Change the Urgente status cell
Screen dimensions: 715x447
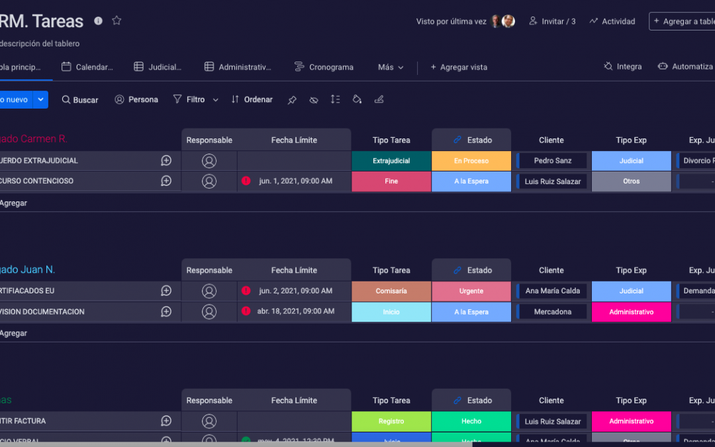(471, 291)
